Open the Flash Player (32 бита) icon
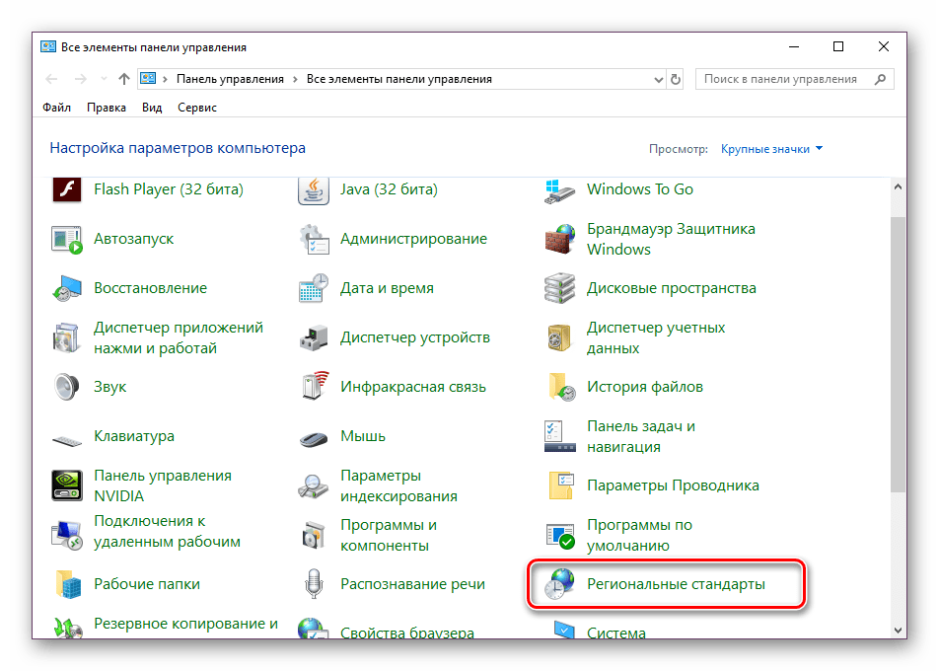 pos(66,189)
